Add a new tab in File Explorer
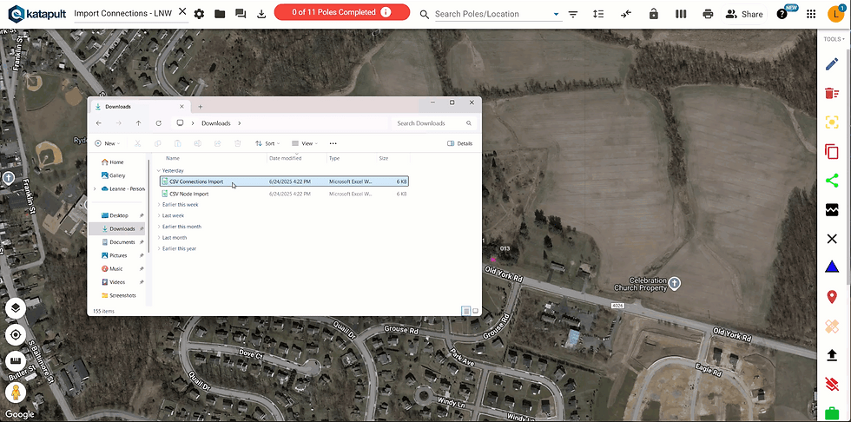 point(201,107)
